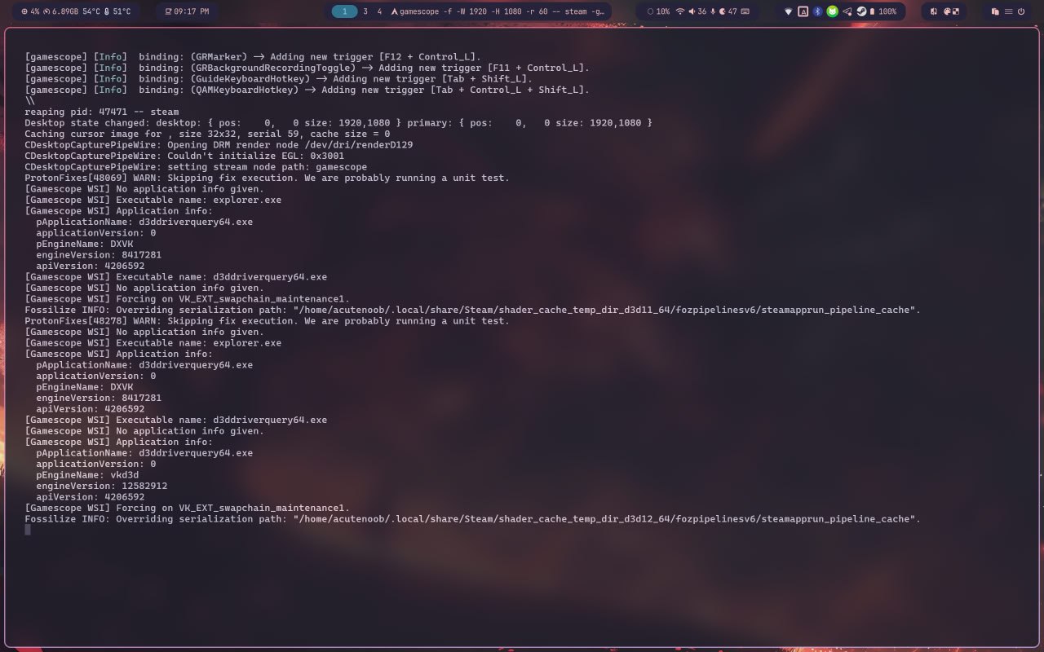
Task: Open the Telegram tray icon
Action: [x=847, y=11]
